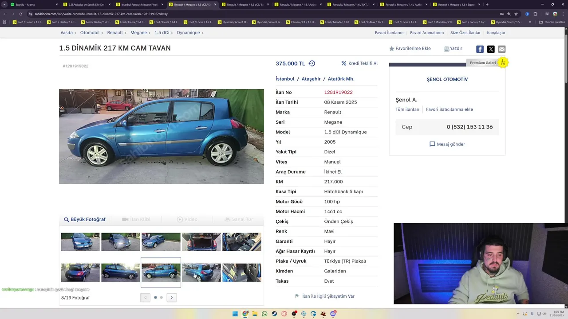Send message via Mesaj gönder
Screen dimensions: 568x319
point(447,144)
